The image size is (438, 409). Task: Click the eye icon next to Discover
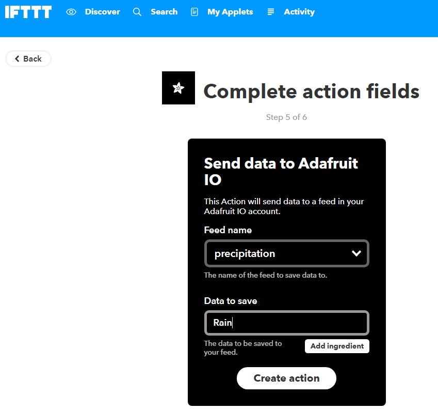(71, 11)
